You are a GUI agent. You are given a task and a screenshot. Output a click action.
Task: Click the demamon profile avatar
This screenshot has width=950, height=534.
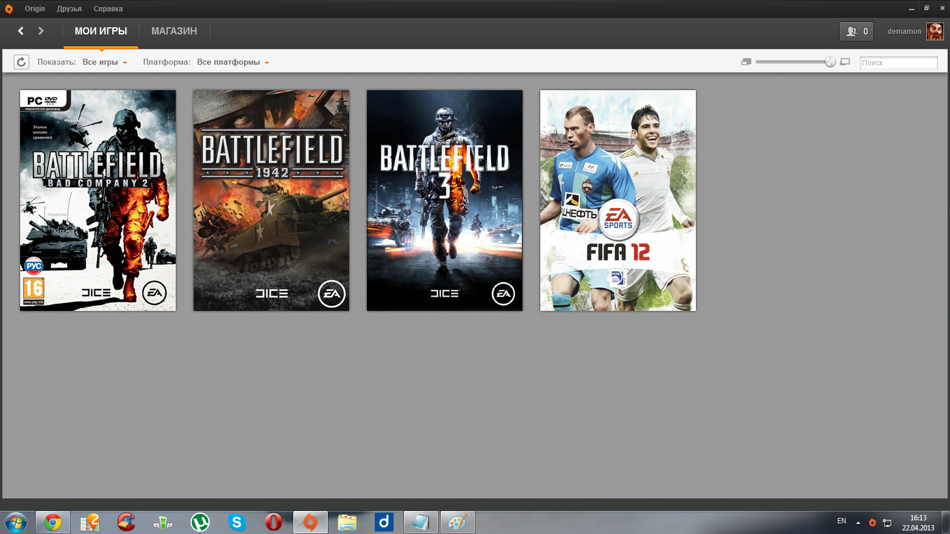935,31
